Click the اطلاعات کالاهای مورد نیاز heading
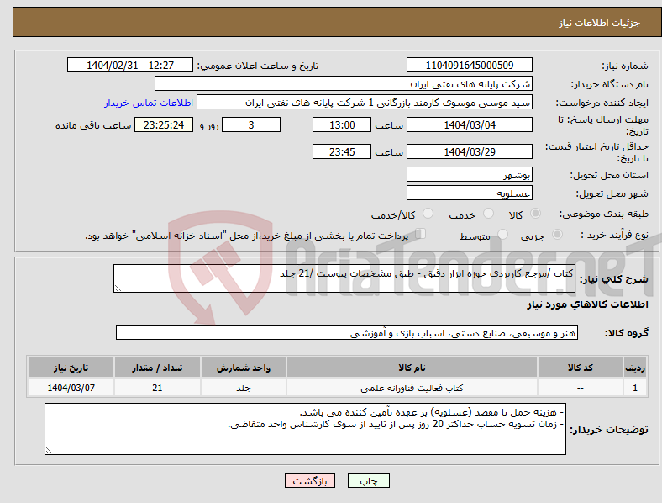Image resolution: width=662 pixels, height=503 pixels. (x=587, y=304)
